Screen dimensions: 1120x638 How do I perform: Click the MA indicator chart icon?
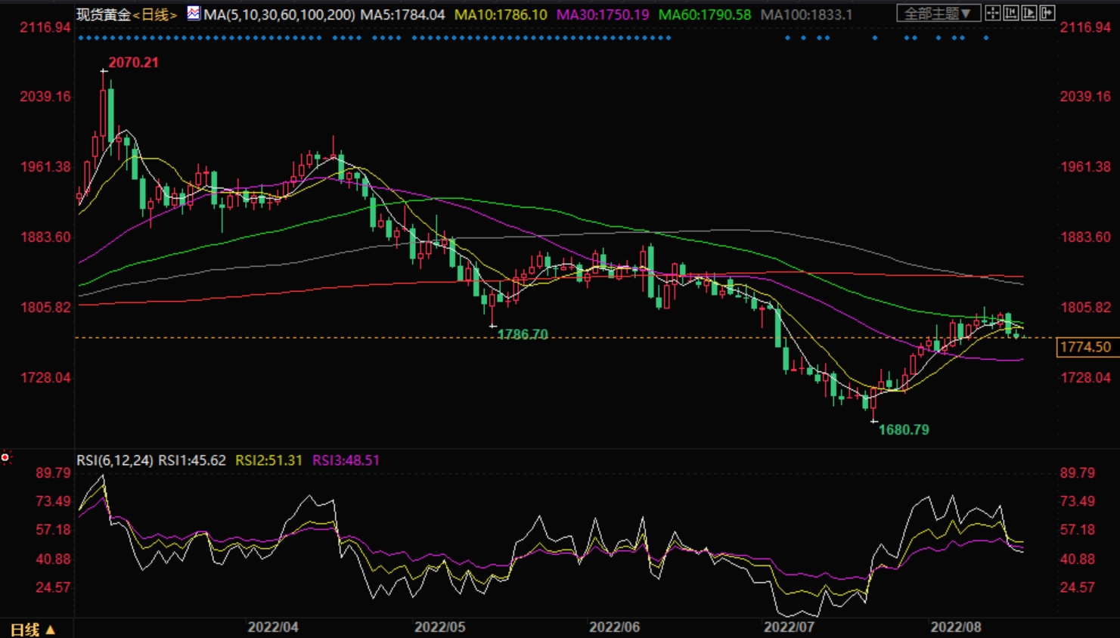coord(194,14)
